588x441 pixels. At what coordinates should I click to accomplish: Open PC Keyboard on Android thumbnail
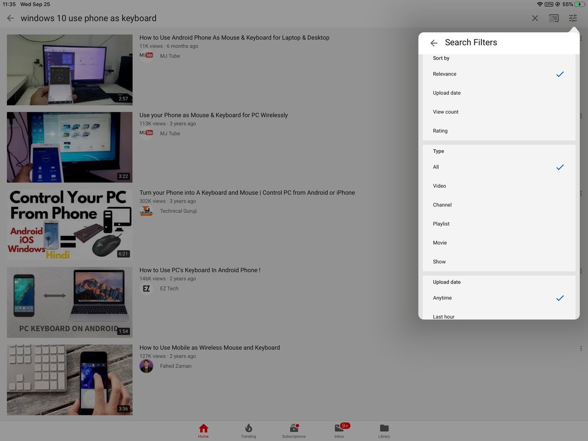(70, 302)
